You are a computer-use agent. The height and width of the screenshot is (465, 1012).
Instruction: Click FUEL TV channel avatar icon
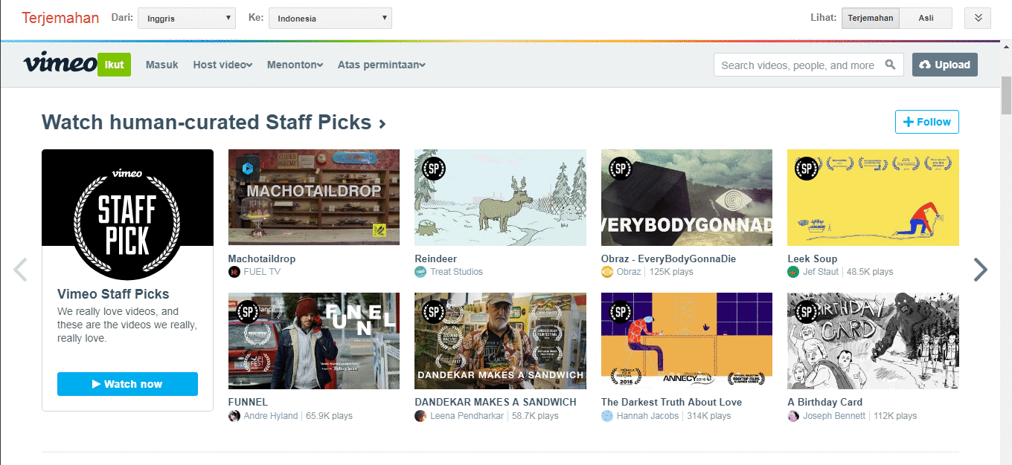pyautogui.click(x=234, y=272)
